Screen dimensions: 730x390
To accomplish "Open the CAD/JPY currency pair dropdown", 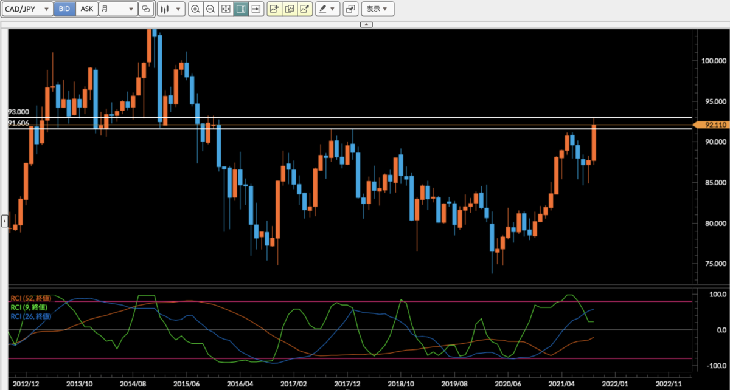I will tap(27, 9).
